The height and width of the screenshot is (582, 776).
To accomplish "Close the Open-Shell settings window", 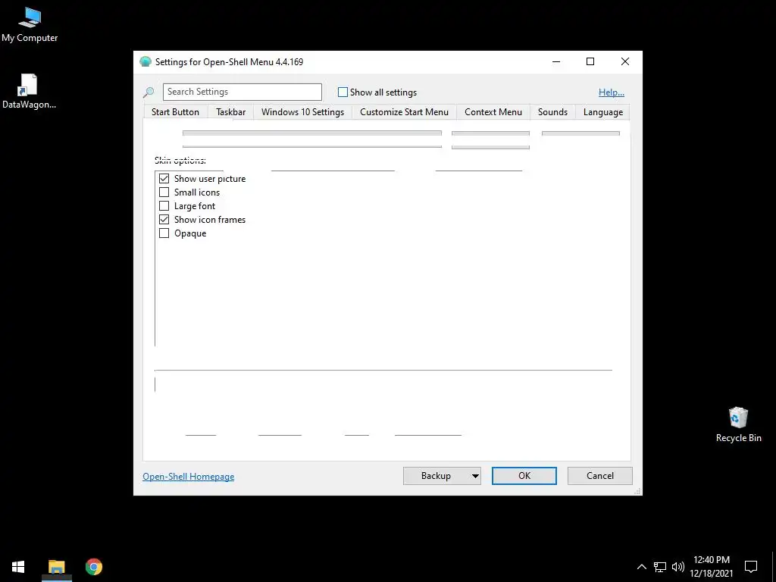I will (x=625, y=62).
